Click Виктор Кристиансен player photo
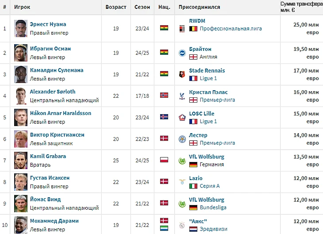This screenshot has width=323, height=234. tap(21, 139)
